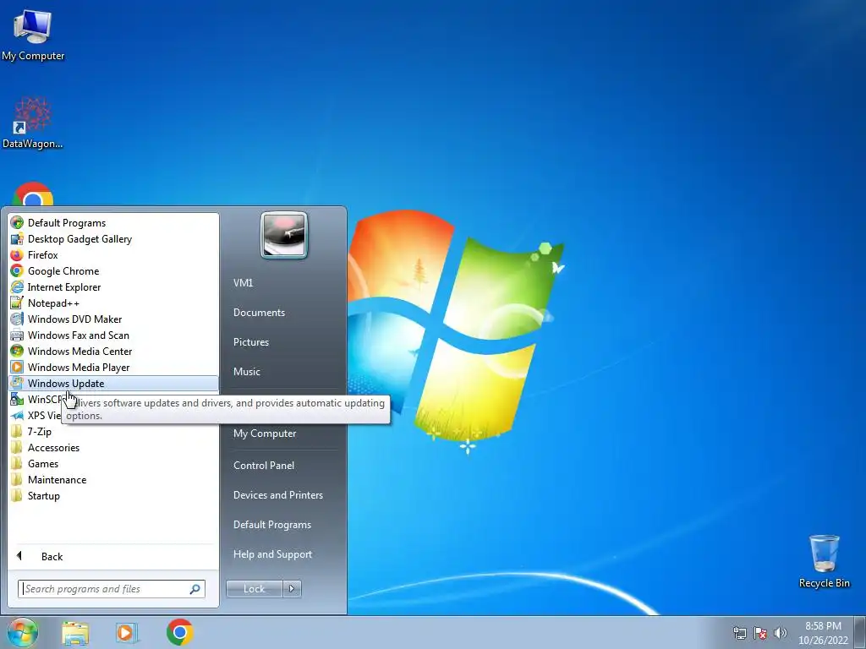The height and width of the screenshot is (649, 866).
Task: Launch Google Chrome from the Start menu list
Action: tap(63, 271)
